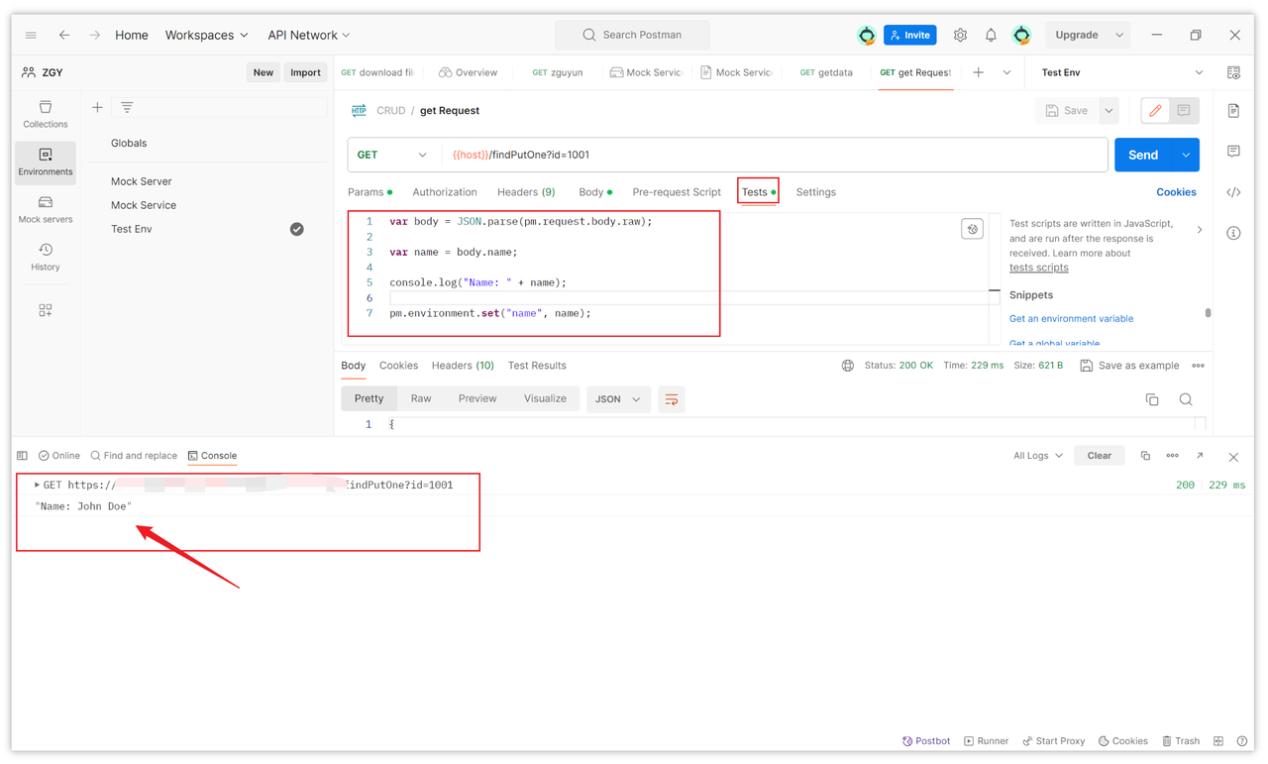This screenshot has height=764, width=1268.
Task: Search within the response body
Action: tap(1186, 399)
